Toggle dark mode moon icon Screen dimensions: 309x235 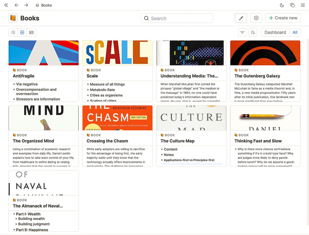[x=282, y=5]
